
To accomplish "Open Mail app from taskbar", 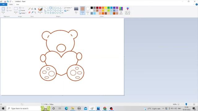I will pyautogui.click(x=86, y=108).
